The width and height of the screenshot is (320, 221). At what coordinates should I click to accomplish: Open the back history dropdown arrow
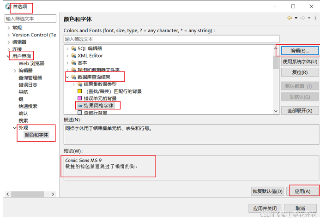296,18
